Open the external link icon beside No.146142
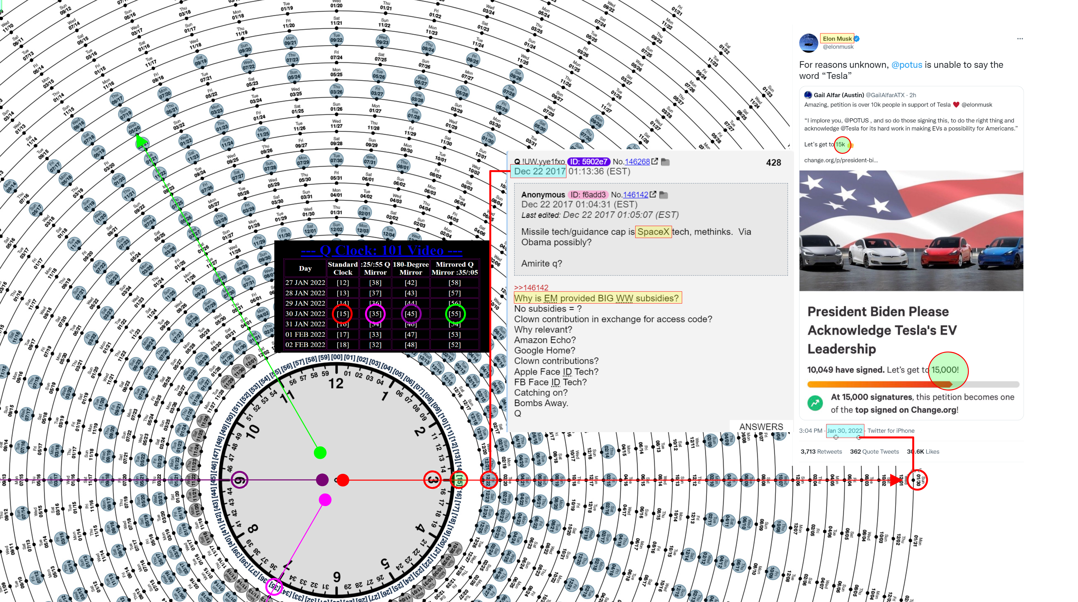The height and width of the screenshot is (602, 1078). [x=653, y=194]
